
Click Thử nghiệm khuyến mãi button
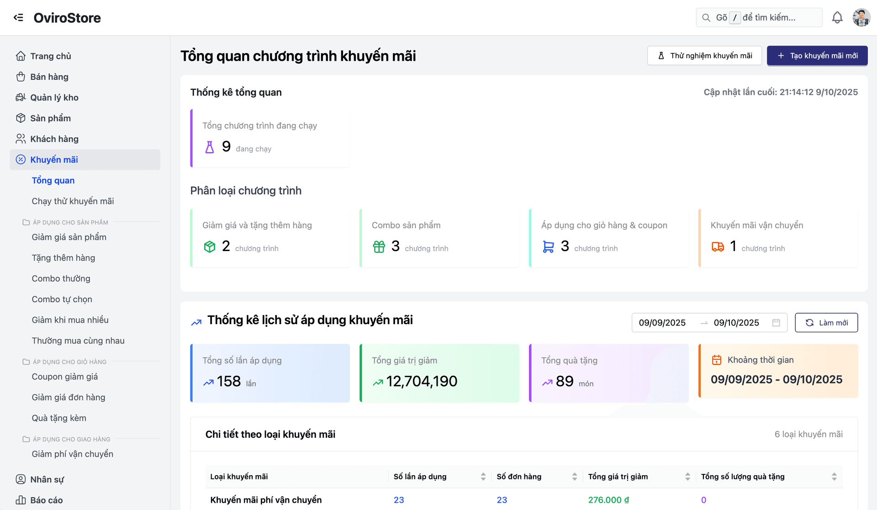pyautogui.click(x=704, y=56)
